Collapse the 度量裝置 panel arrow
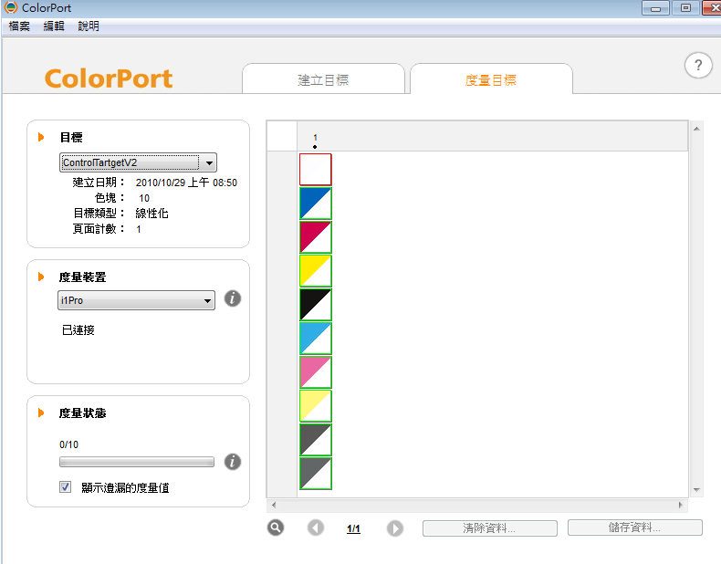The width and height of the screenshot is (721, 564). coord(41,277)
